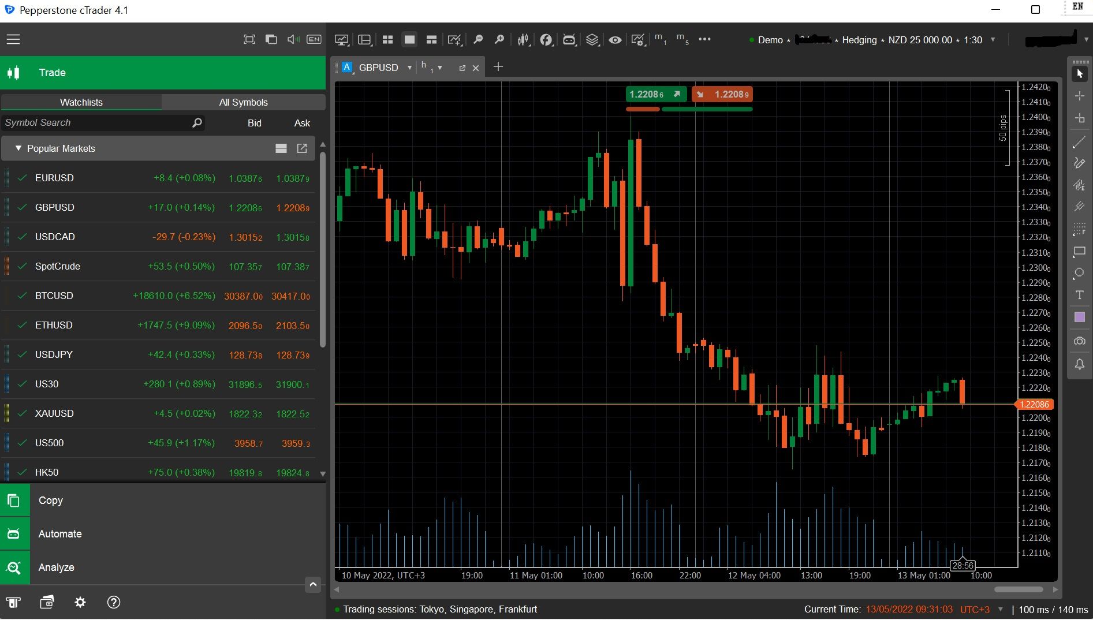Switch to the All Symbols tab
This screenshot has height=620, width=1093.
pos(243,102)
